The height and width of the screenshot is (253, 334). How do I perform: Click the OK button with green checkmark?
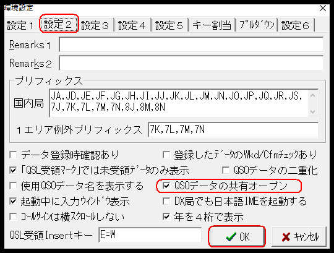click(x=237, y=236)
